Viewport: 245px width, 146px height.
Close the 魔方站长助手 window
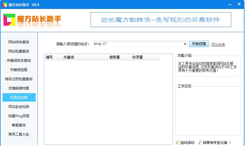coord(239,4)
